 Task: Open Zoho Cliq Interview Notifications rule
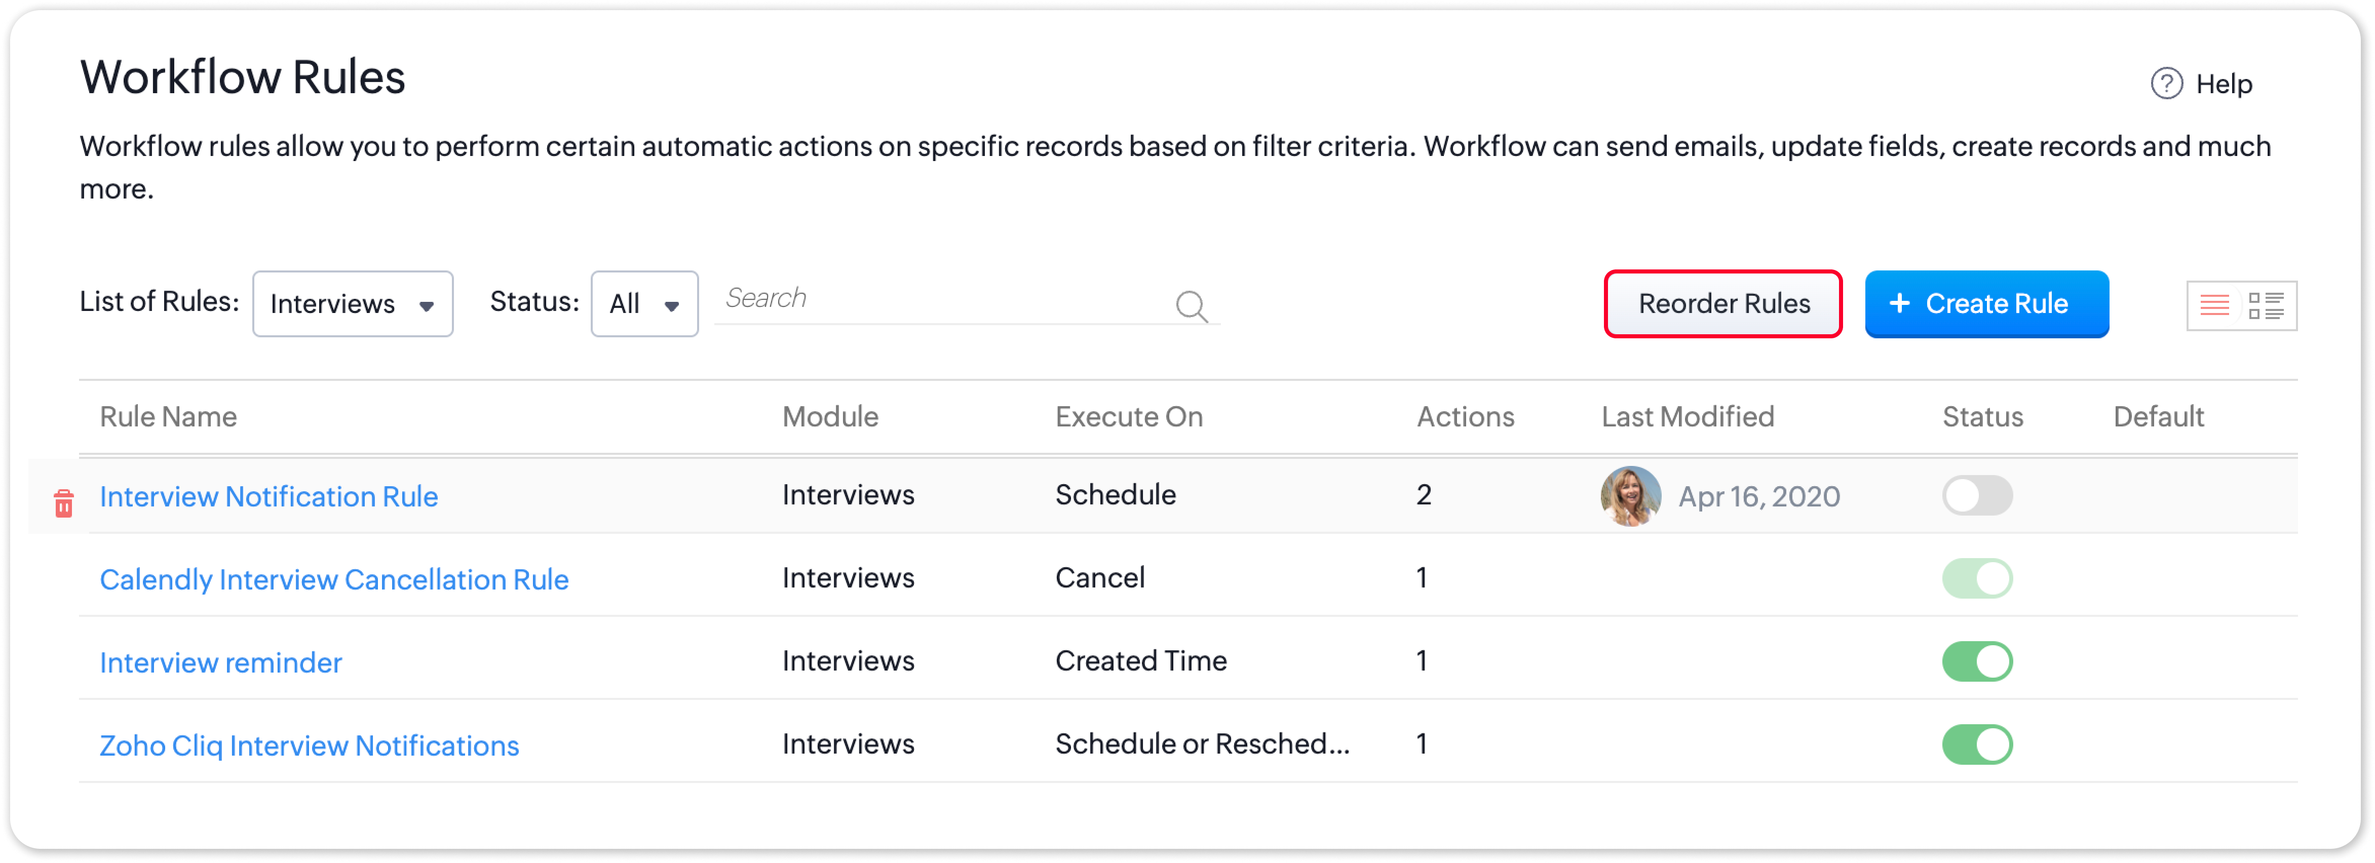click(309, 746)
